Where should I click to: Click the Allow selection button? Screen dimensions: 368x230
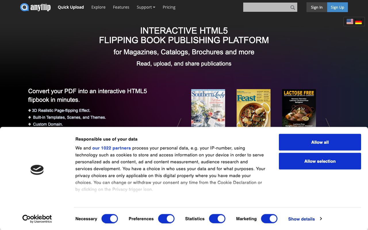point(320,161)
